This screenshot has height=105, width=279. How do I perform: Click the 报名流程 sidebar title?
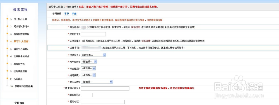tap(20, 9)
